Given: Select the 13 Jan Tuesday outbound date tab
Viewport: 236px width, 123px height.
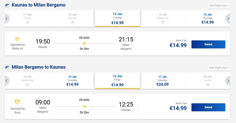Looking at the screenshot, I should click(x=117, y=19).
